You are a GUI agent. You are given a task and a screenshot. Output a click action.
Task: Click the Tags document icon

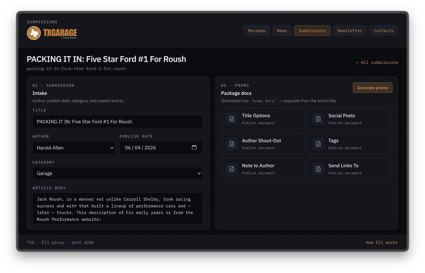coord(318,144)
